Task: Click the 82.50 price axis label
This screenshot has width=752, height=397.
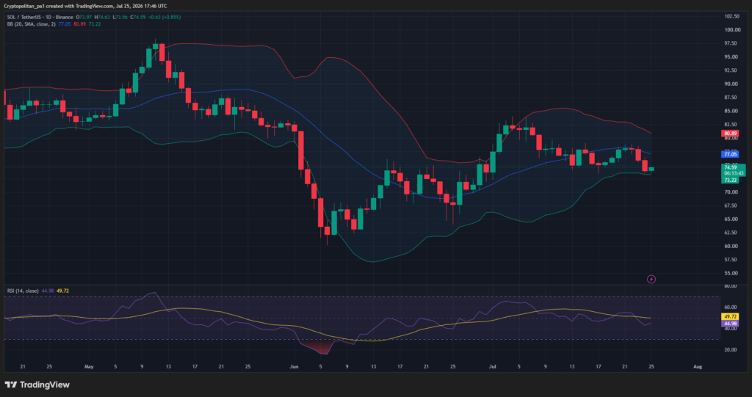Action: 731,124
